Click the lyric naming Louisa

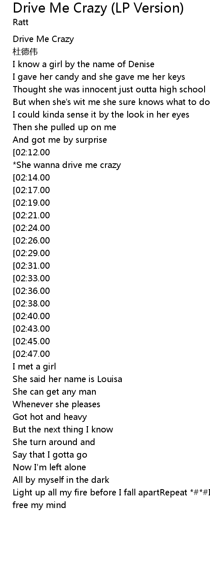coord(68,379)
